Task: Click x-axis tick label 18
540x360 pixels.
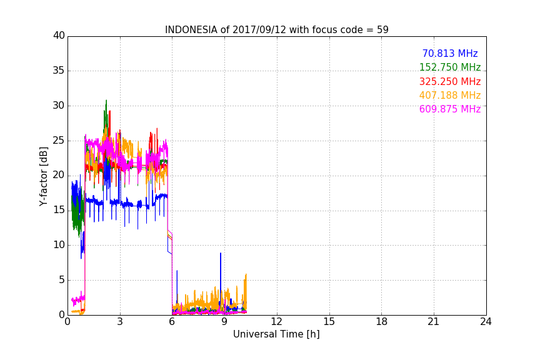Action: (x=382, y=322)
